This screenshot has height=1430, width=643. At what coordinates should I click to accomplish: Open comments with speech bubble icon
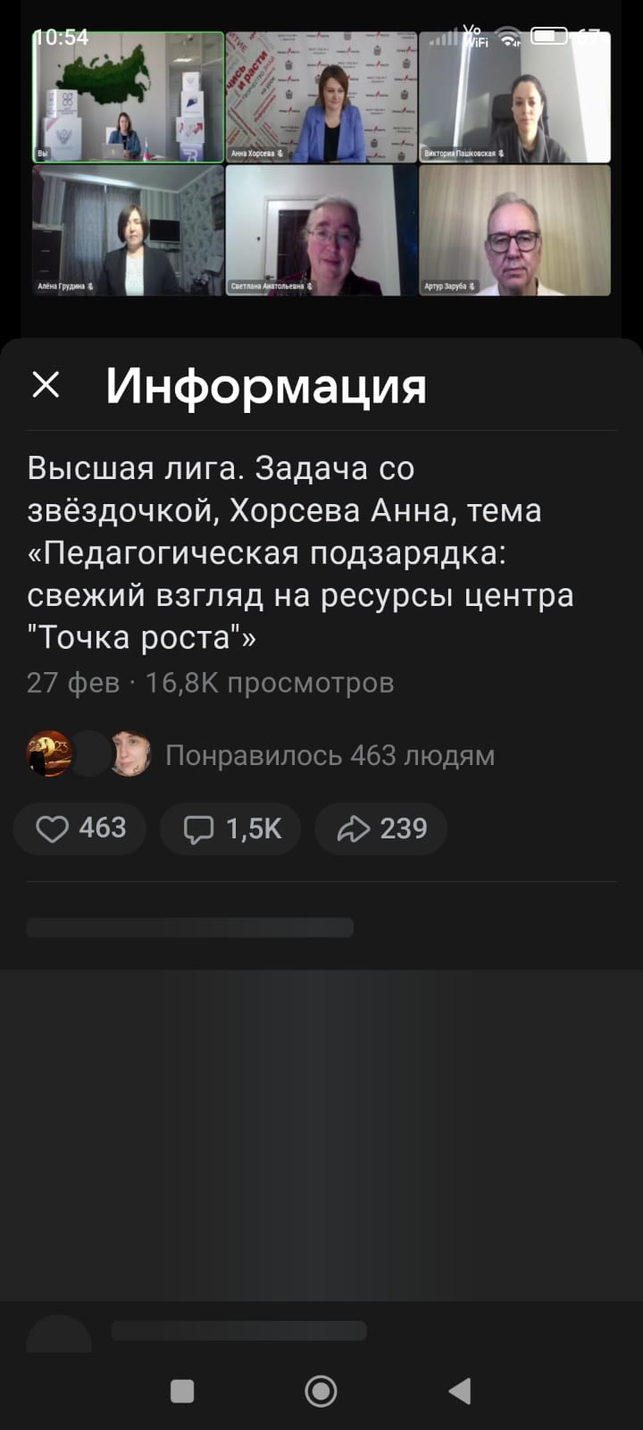tap(230, 829)
